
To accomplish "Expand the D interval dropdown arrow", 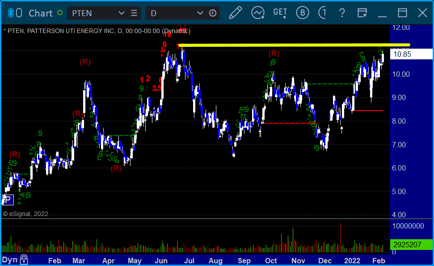I will pyautogui.click(x=200, y=13).
